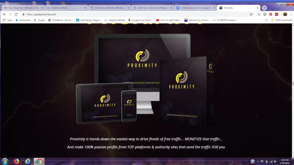This screenshot has height=165, width=294.
Task: Open a new tab with the plus button
Action: point(264,8)
